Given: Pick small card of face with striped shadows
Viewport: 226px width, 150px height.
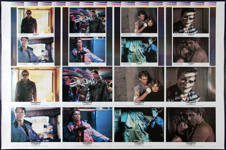Looking at the screenshot, I should pos(191,20).
